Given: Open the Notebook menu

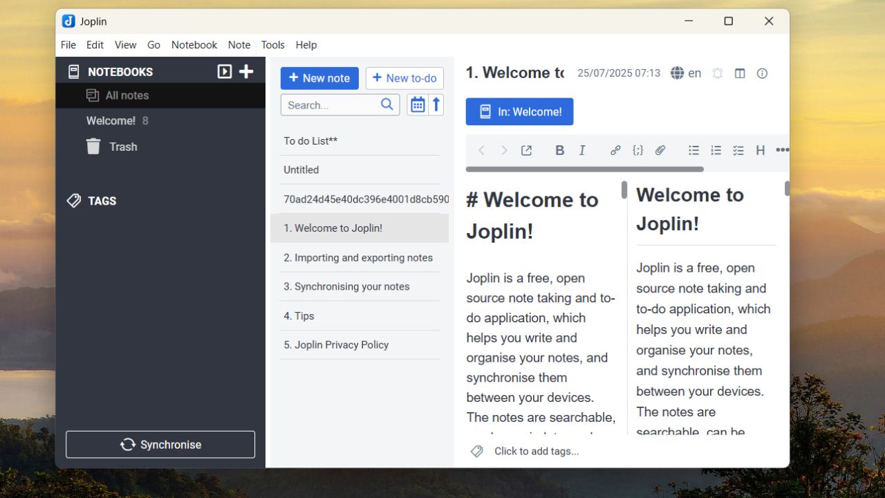Looking at the screenshot, I should (x=194, y=44).
